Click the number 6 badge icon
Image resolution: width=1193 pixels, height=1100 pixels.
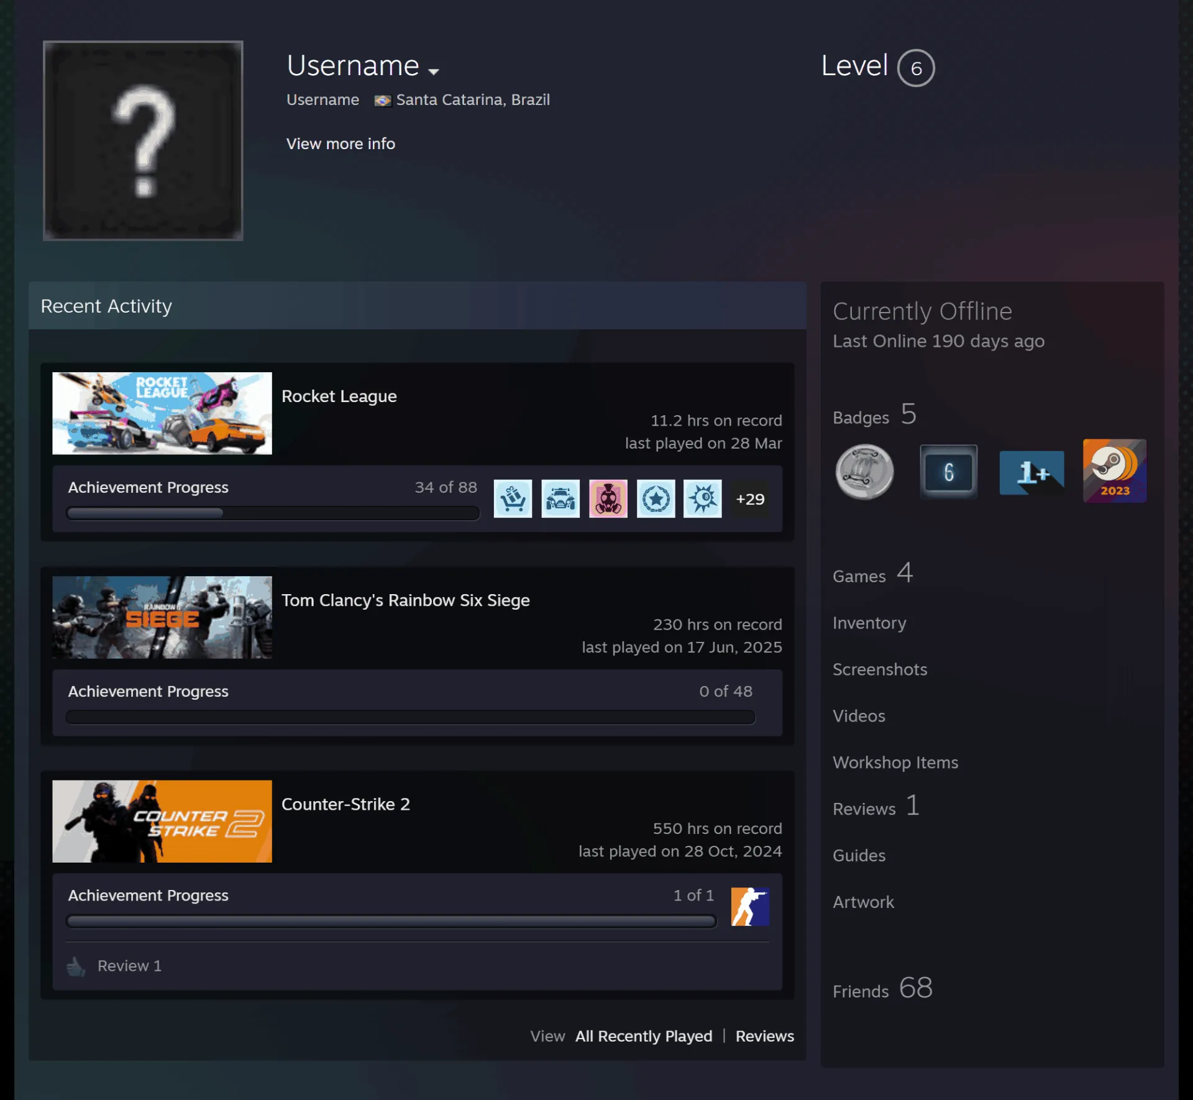[x=948, y=472]
